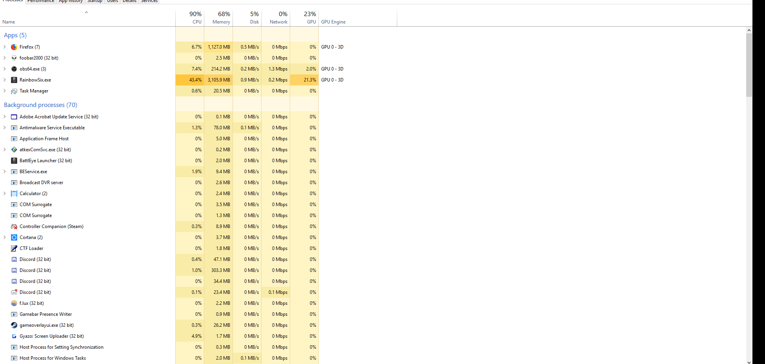Image resolution: width=765 pixels, height=364 pixels.
Task: Click the Firefox icon in the Apps list
Action: 14,47
